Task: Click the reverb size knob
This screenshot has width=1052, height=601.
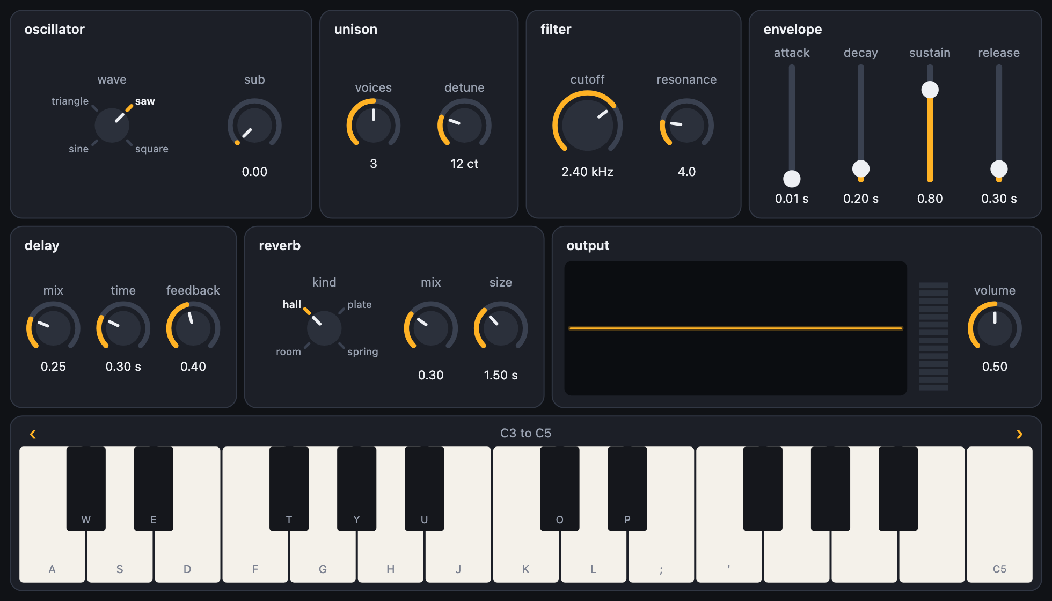Action: pyautogui.click(x=501, y=328)
